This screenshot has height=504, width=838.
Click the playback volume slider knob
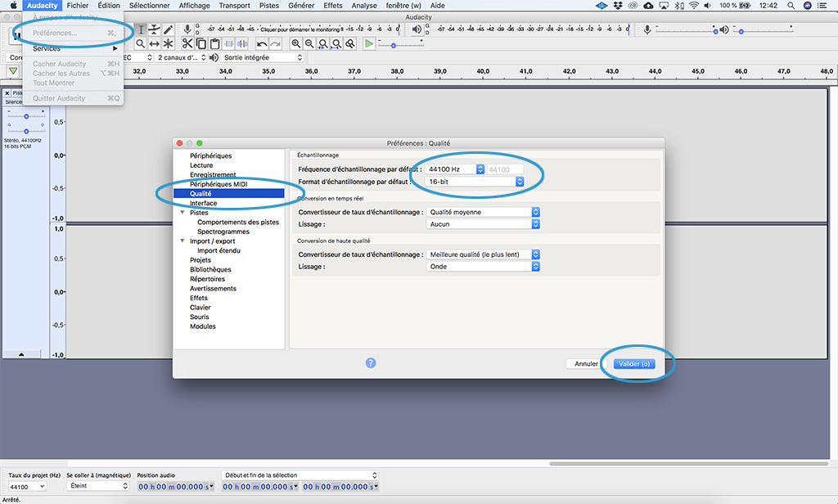pos(741,32)
